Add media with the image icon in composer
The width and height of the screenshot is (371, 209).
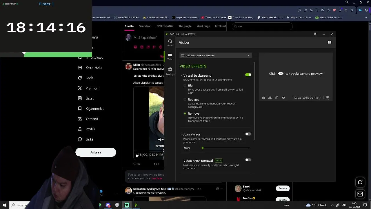pos(135,47)
